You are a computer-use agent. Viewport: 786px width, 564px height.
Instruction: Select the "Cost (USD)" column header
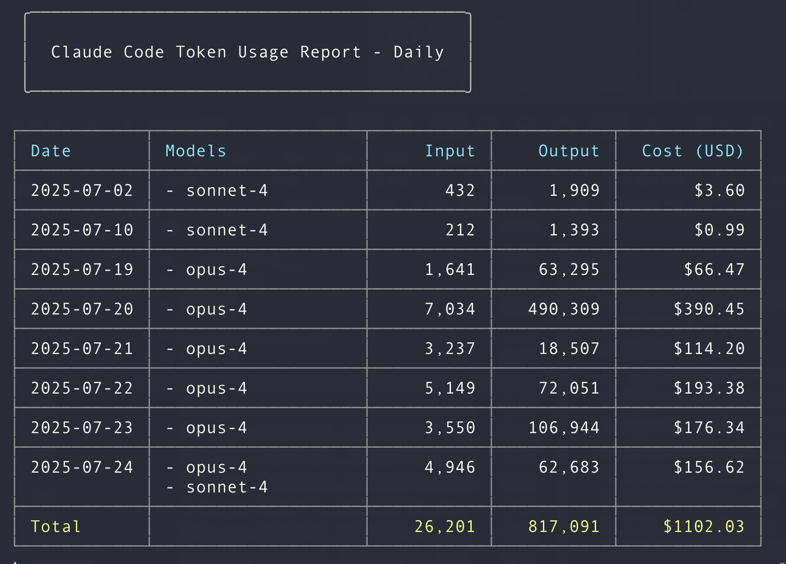(x=693, y=151)
